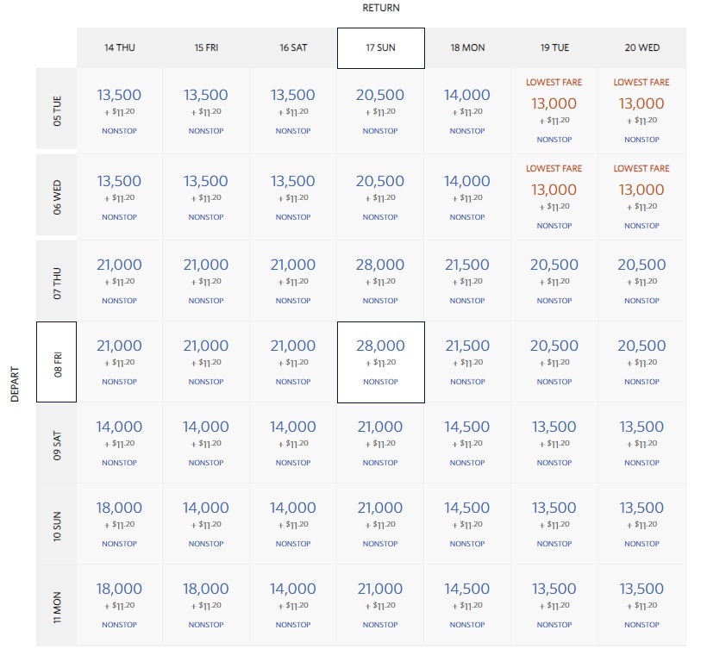Select 13,500 fare departing 06 WED returning 14 THU
Viewport: 707px width, 655px height.
point(120,196)
